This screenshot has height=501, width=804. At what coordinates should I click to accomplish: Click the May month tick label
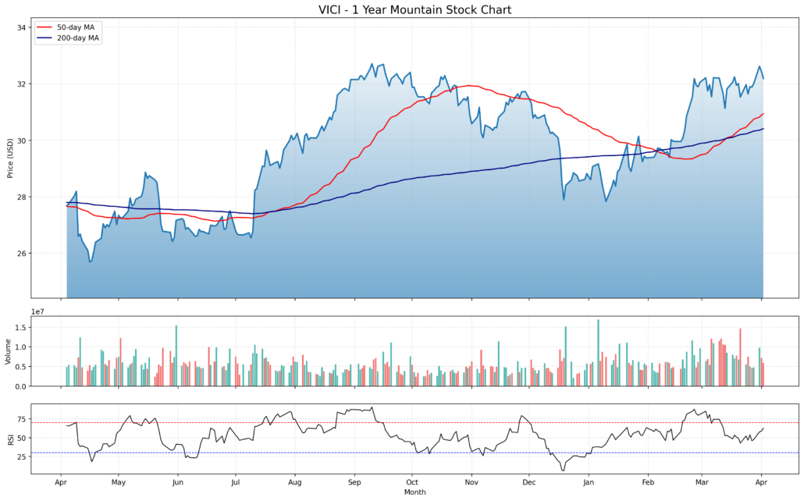(119, 482)
